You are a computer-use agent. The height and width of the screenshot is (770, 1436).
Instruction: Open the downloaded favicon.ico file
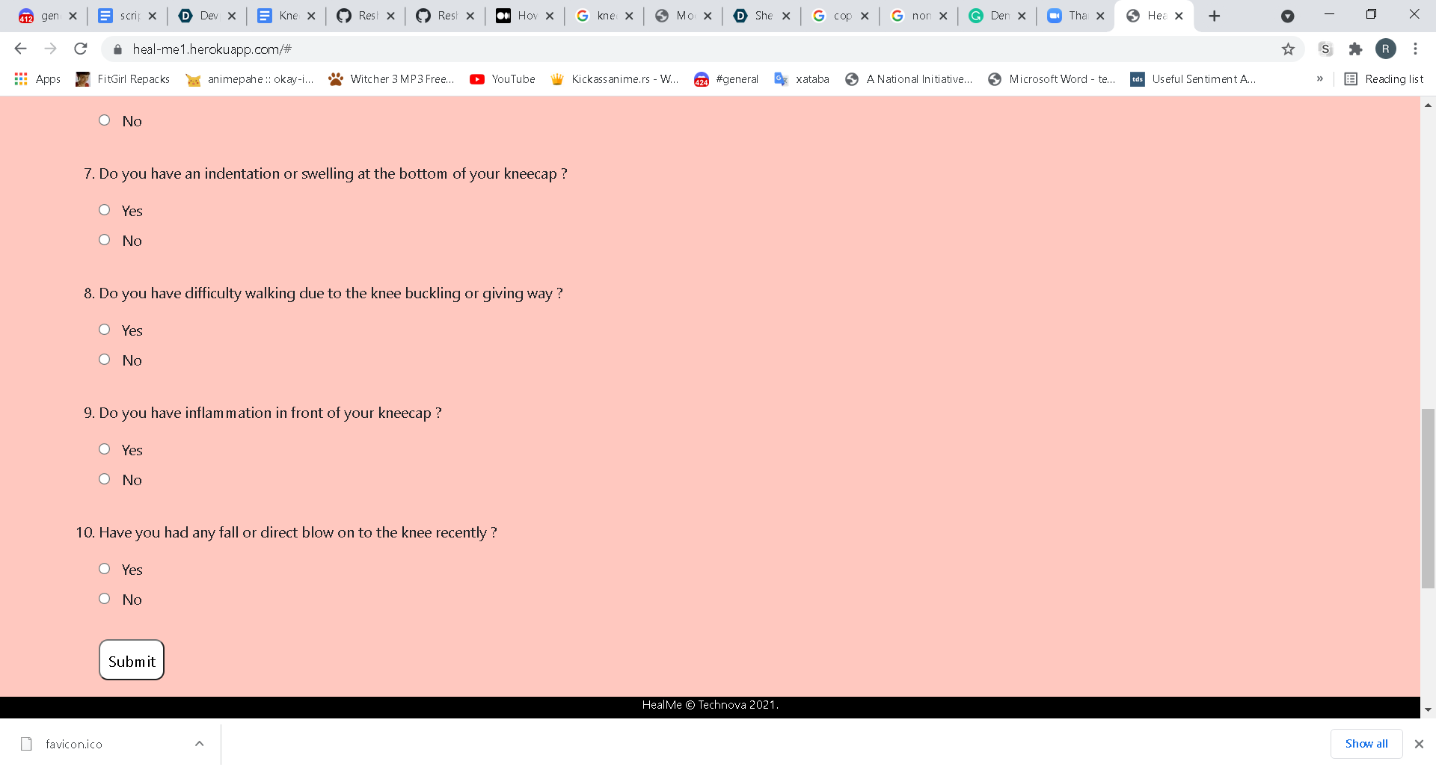click(73, 744)
